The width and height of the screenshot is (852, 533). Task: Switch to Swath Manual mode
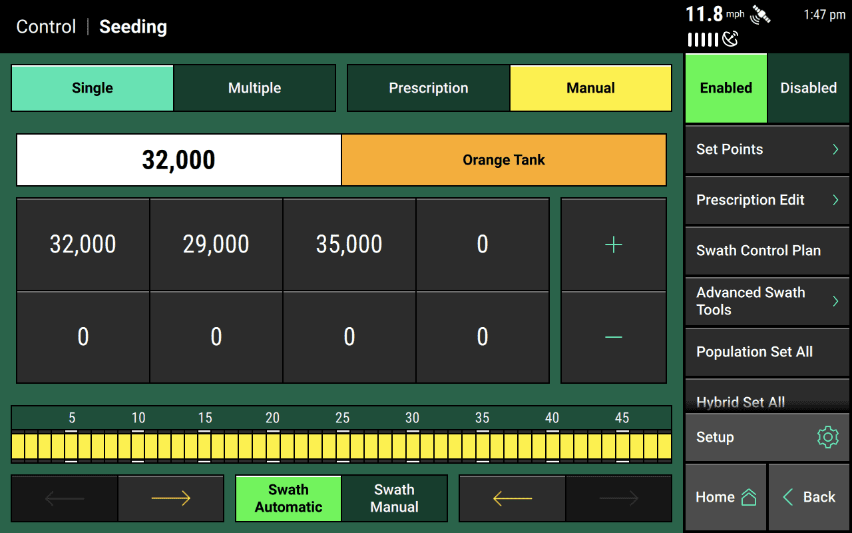pyautogui.click(x=394, y=498)
